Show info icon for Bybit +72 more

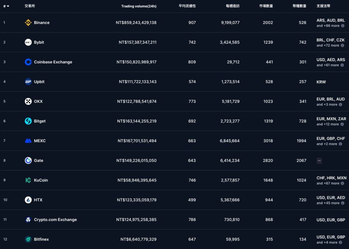click(342, 45)
